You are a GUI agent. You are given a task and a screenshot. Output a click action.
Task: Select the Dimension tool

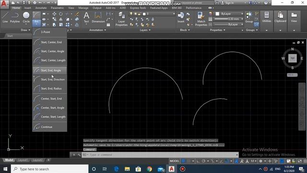pyautogui.click(x=98, y=17)
